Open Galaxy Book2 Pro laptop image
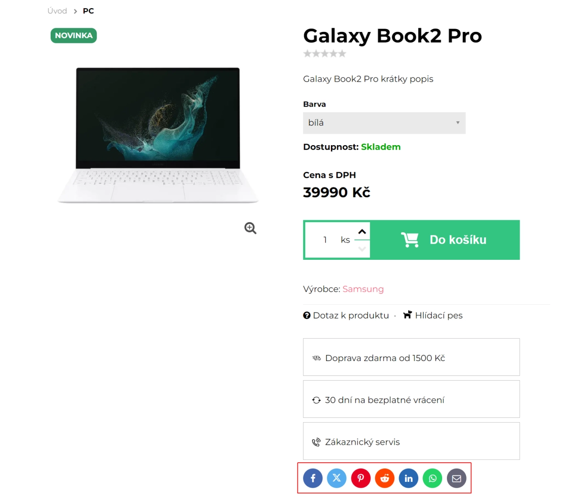Viewport: 573px width, 501px height. [158, 135]
